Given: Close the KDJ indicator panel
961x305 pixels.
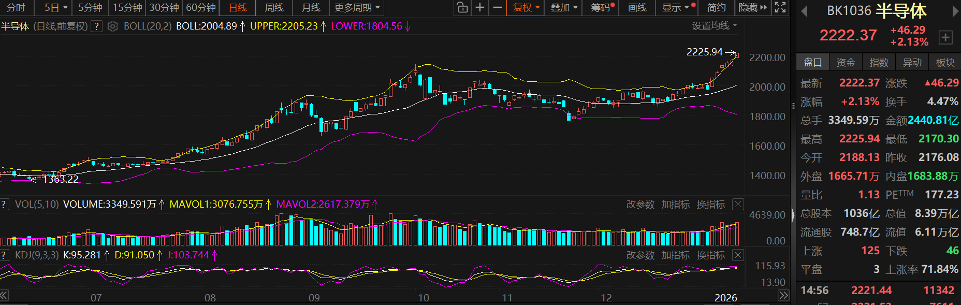Looking at the screenshot, I should (x=738, y=255).
